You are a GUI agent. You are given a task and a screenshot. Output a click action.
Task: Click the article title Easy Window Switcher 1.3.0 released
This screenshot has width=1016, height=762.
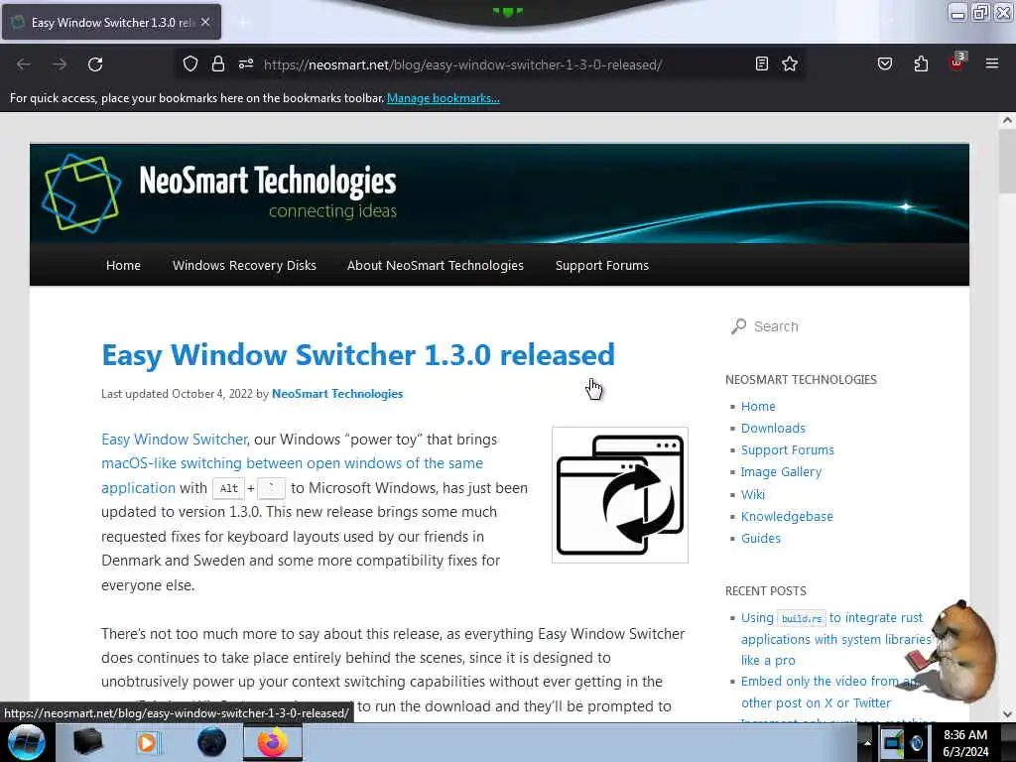357,355
